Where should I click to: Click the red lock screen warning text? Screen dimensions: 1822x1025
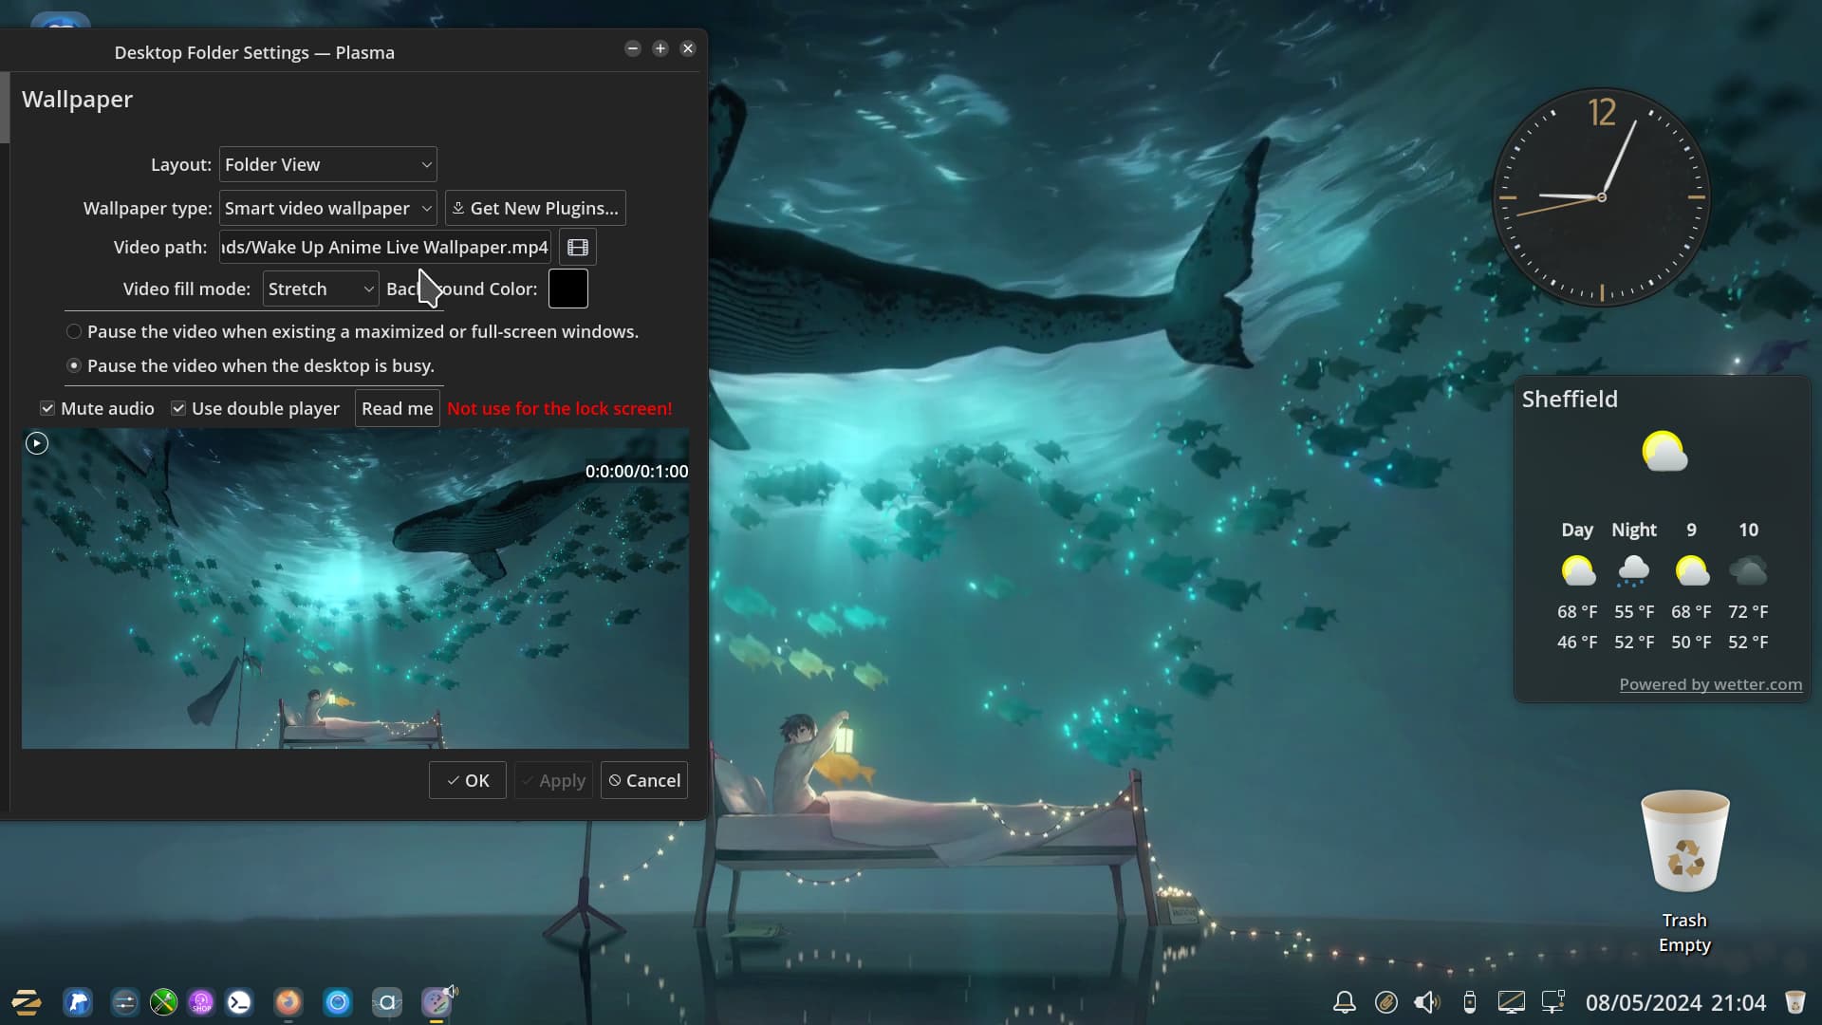(x=560, y=408)
